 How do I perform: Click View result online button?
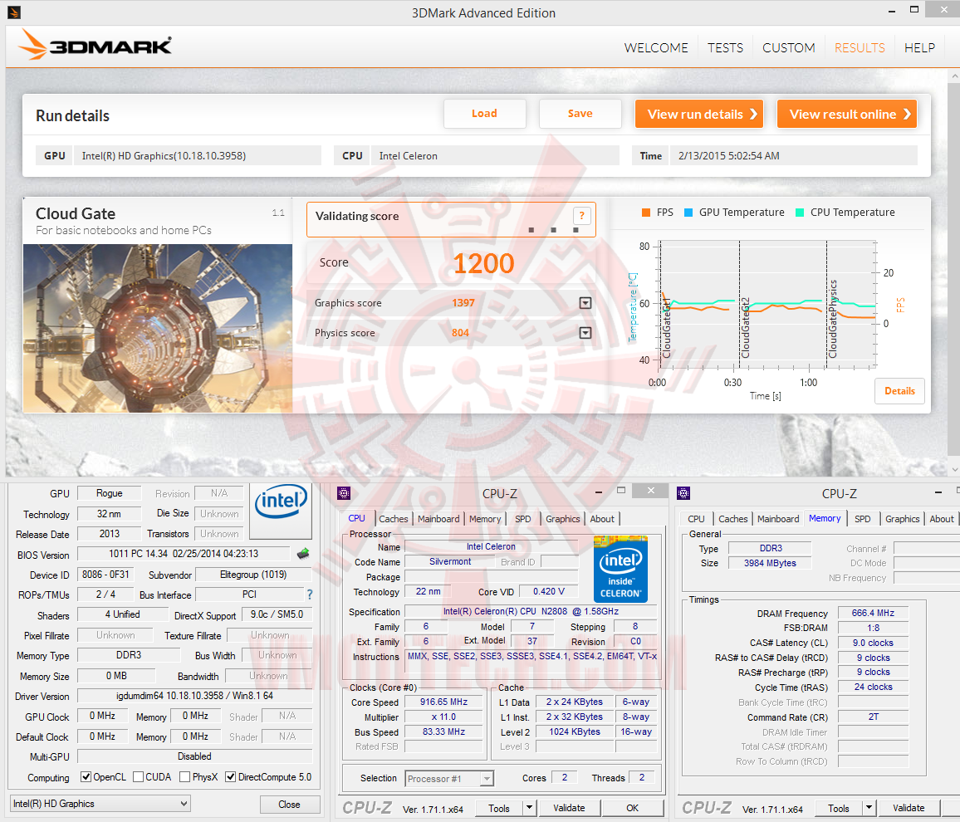[847, 114]
